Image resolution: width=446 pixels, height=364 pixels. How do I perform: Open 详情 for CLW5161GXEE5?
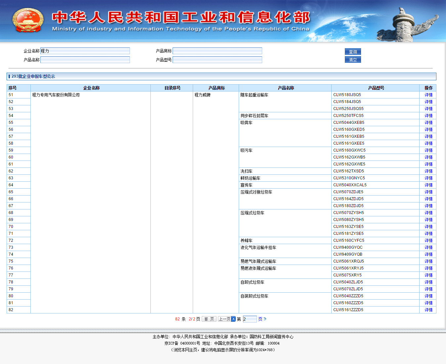428,143
